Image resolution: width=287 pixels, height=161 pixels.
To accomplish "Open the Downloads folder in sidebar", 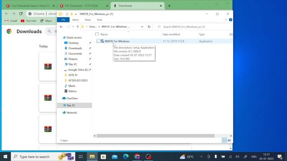I will click(x=75, y=48).
